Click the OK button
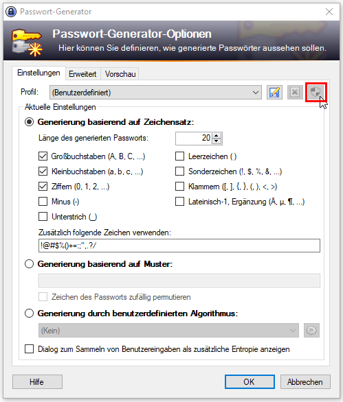Screen dimensions: 343x402 pyautogui.click(x=250, y=381)
